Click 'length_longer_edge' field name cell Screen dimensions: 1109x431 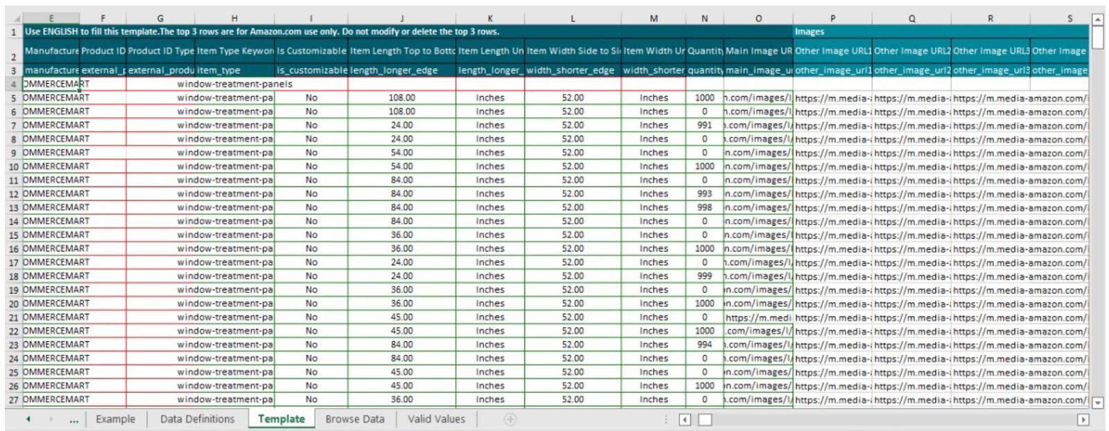coord(401,70)
